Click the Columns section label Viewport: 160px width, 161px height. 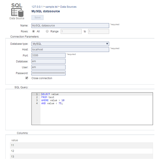(23, 133)
